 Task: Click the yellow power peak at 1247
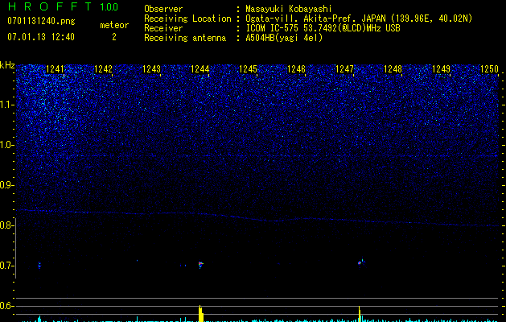360,313
